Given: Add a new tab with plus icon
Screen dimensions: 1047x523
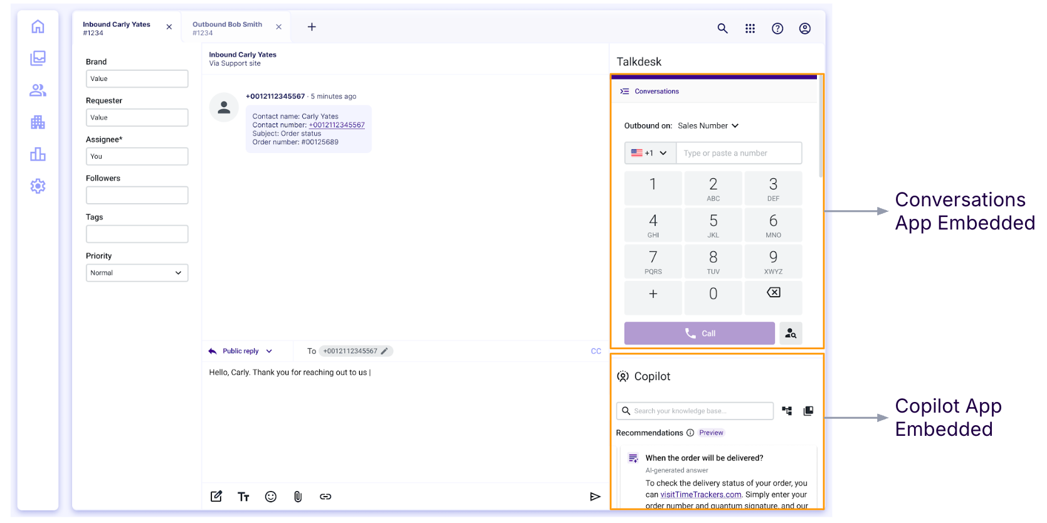Looking at the screenshot, I should [x=312, y=27].
